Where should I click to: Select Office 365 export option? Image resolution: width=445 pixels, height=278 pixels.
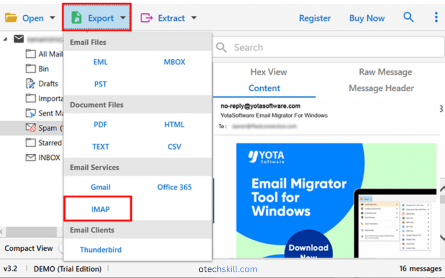click(x=174, y=187)
